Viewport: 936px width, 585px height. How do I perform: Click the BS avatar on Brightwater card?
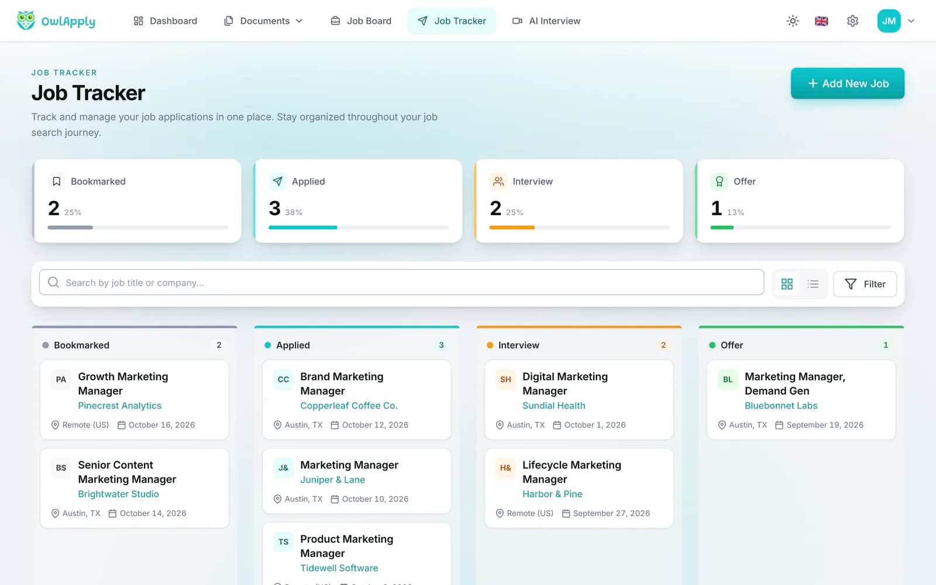[x=61, y=467]
